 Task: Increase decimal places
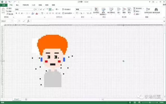coord(88,13)
